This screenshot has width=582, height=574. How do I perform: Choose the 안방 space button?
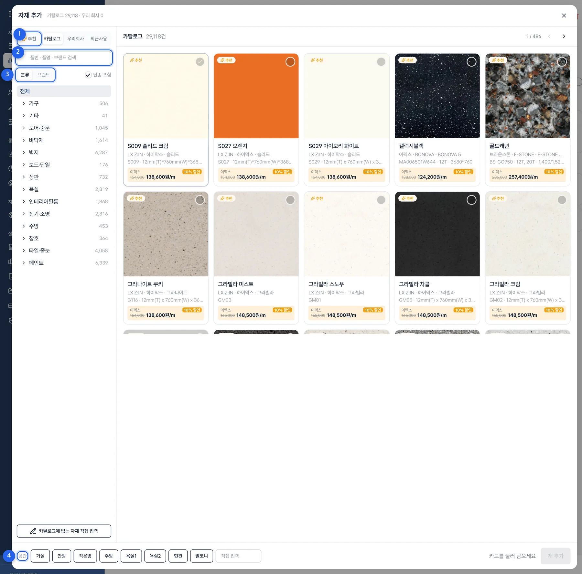click(x=62, y=556)
